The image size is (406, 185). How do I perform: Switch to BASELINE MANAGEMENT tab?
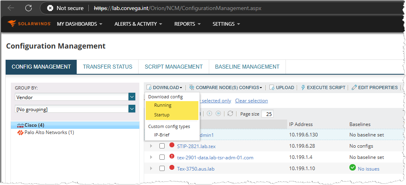[247, 67]
